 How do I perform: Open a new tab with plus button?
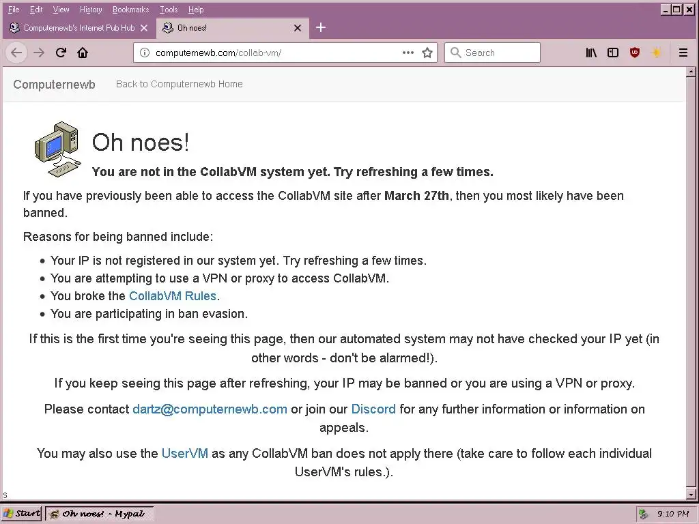[x=321, y=27]
